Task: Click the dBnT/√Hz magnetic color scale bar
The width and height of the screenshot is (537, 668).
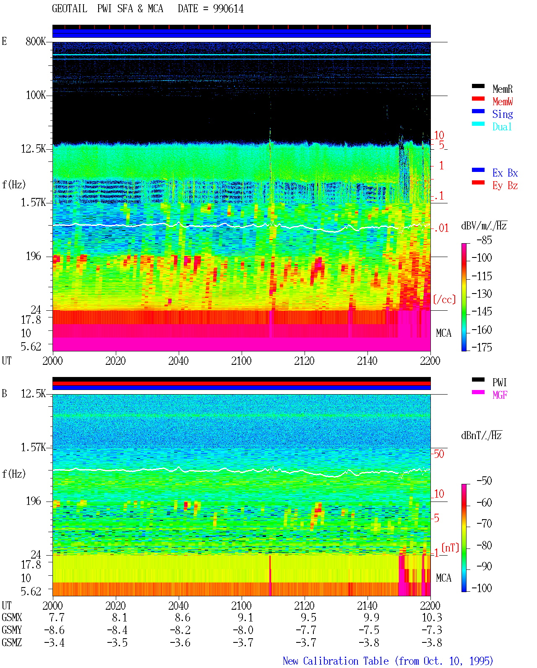Action: [464, 538]
